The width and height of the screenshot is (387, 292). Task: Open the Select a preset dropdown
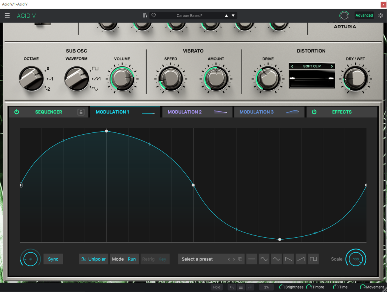click(204, 259)
